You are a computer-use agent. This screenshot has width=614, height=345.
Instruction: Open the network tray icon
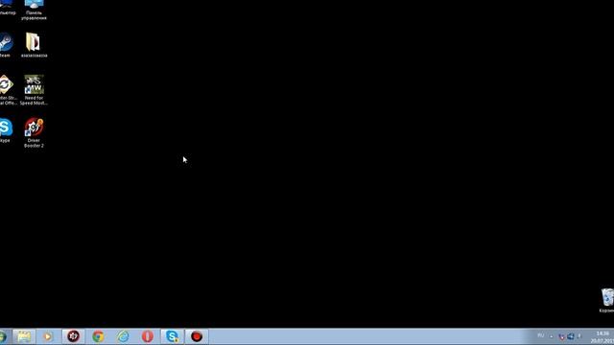pyautogui.click(x=571, y=336)
